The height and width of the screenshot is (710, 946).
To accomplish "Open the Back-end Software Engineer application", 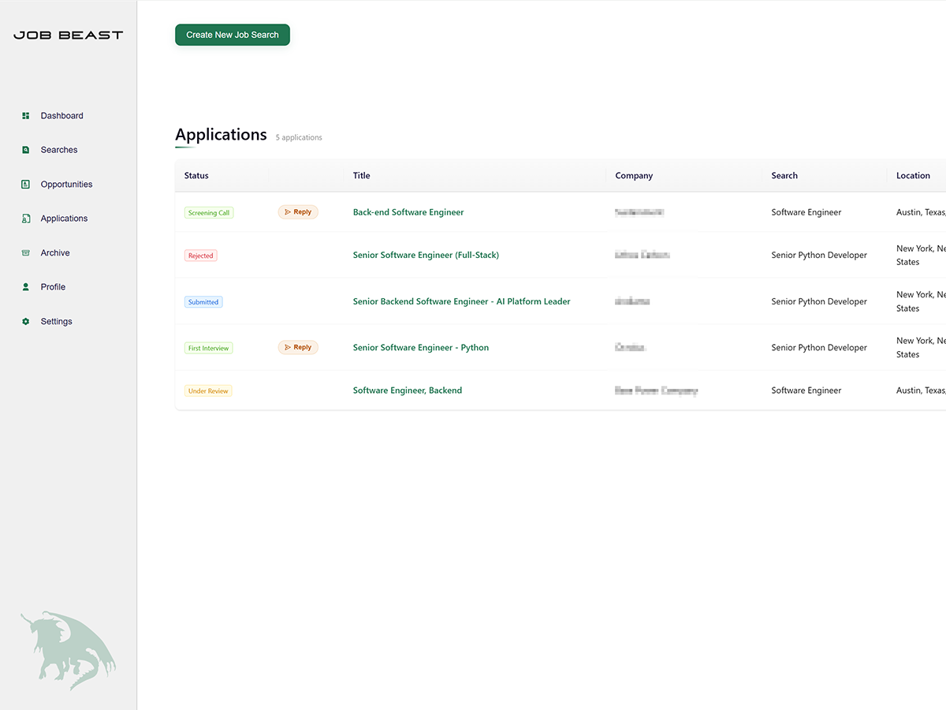I will tap(408, 211).
